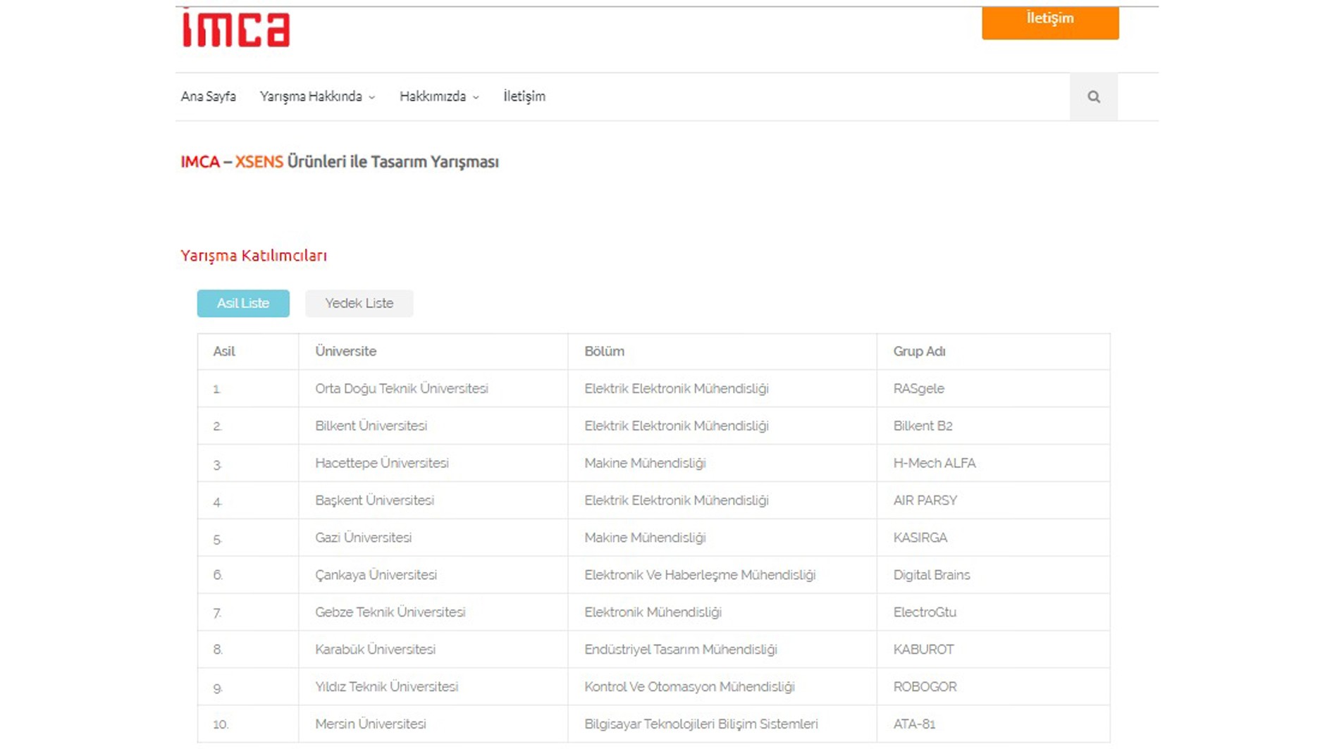The width and height of the screenshot is (1332, 749).
Task: Go to Ana Sayfa menu item
Action: pos(208,97)
